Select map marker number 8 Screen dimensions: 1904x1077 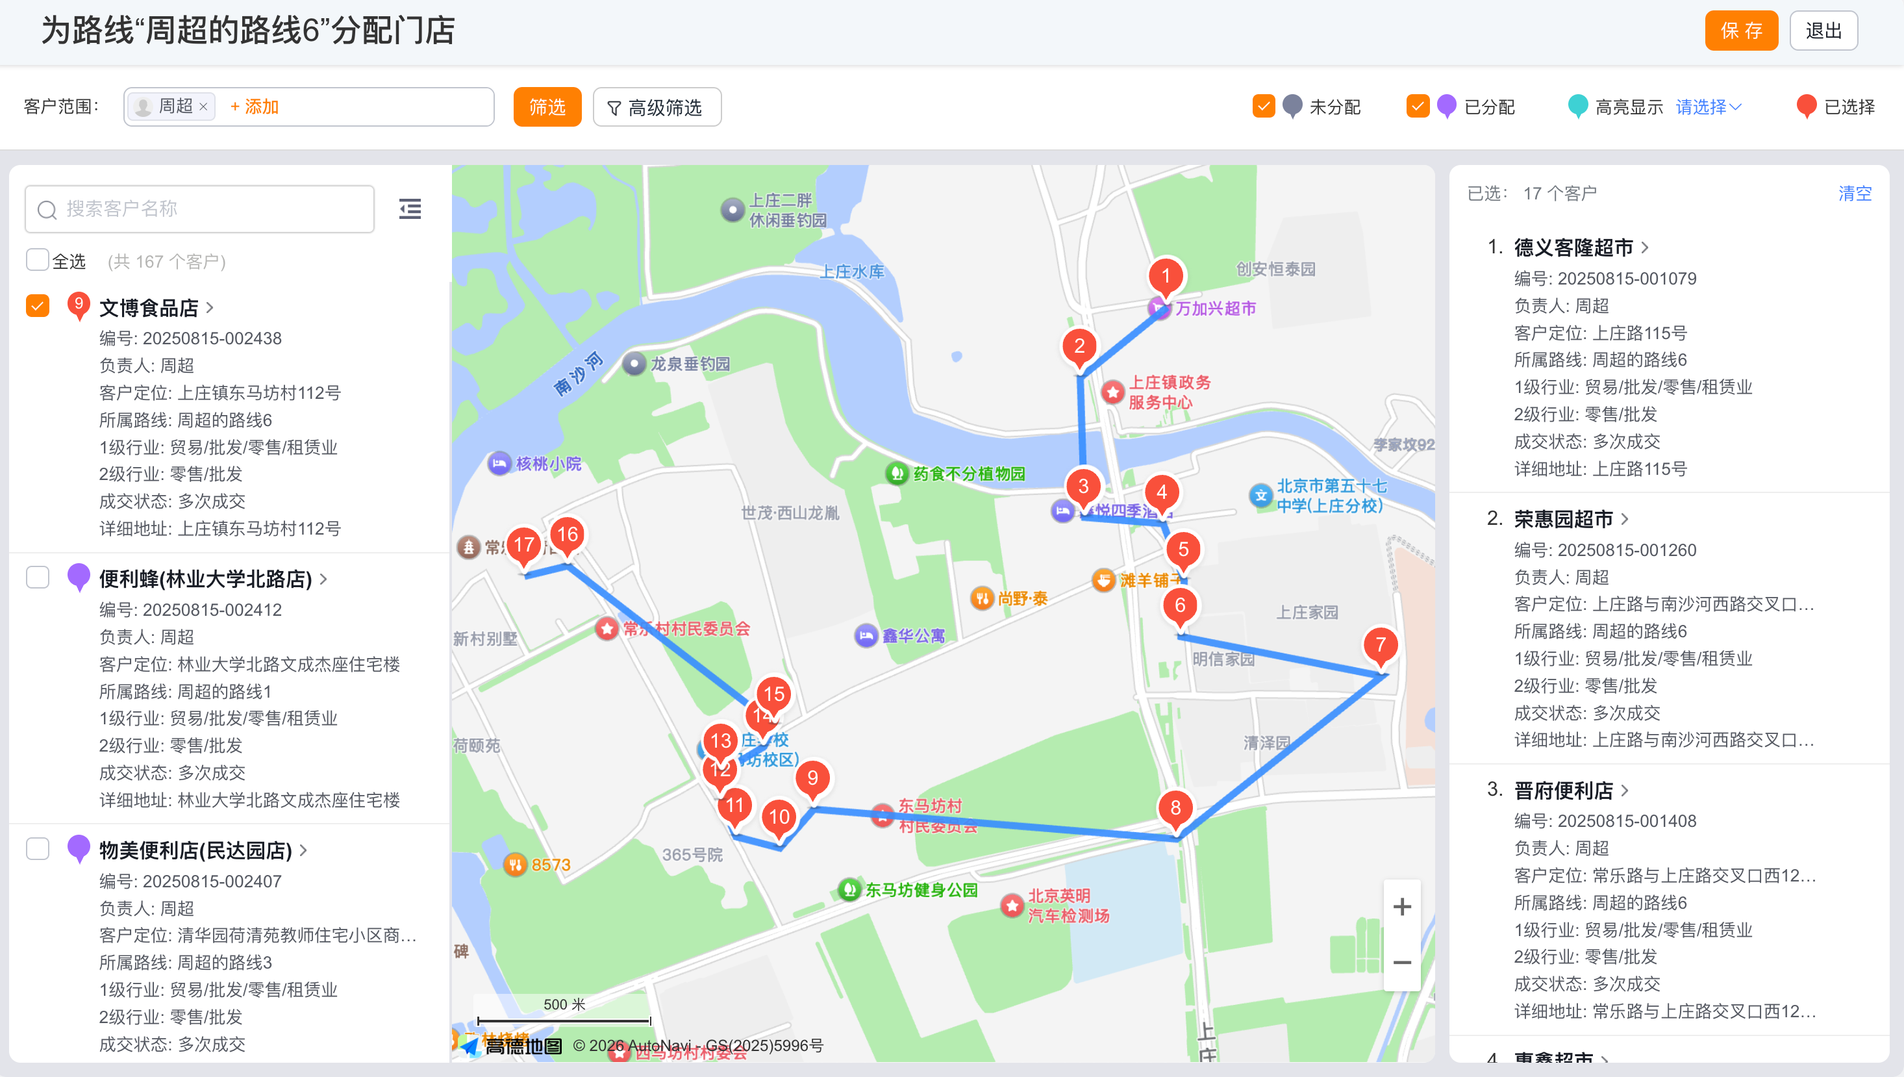coord(1175,809)
